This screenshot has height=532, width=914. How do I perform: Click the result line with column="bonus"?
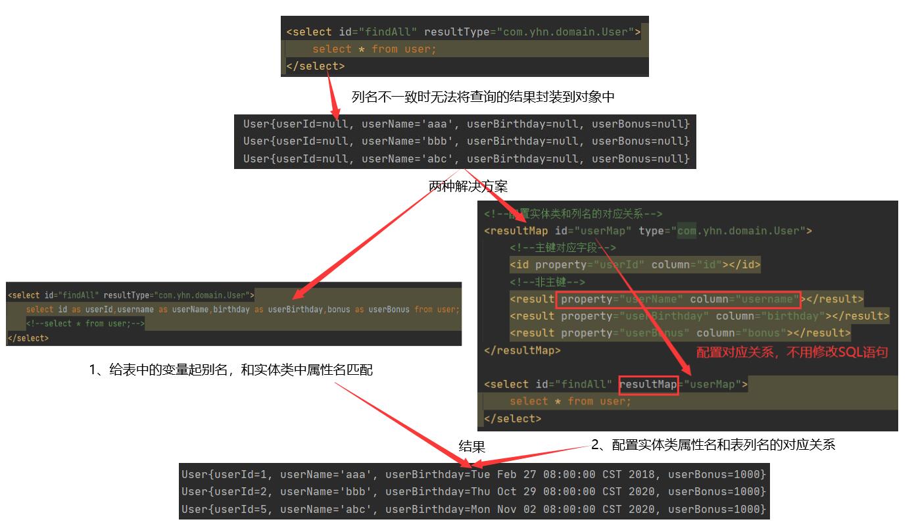(x=680, y=333)
